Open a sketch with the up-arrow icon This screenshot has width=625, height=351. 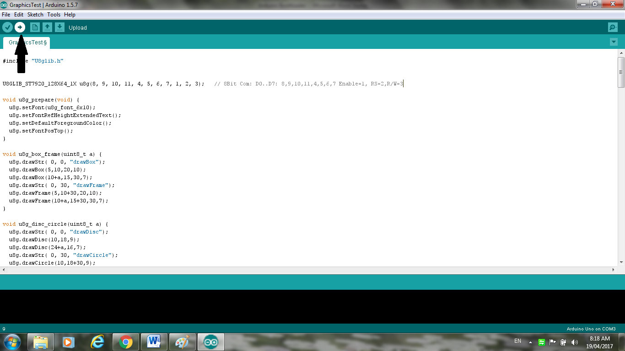click(x=47, y=27)
